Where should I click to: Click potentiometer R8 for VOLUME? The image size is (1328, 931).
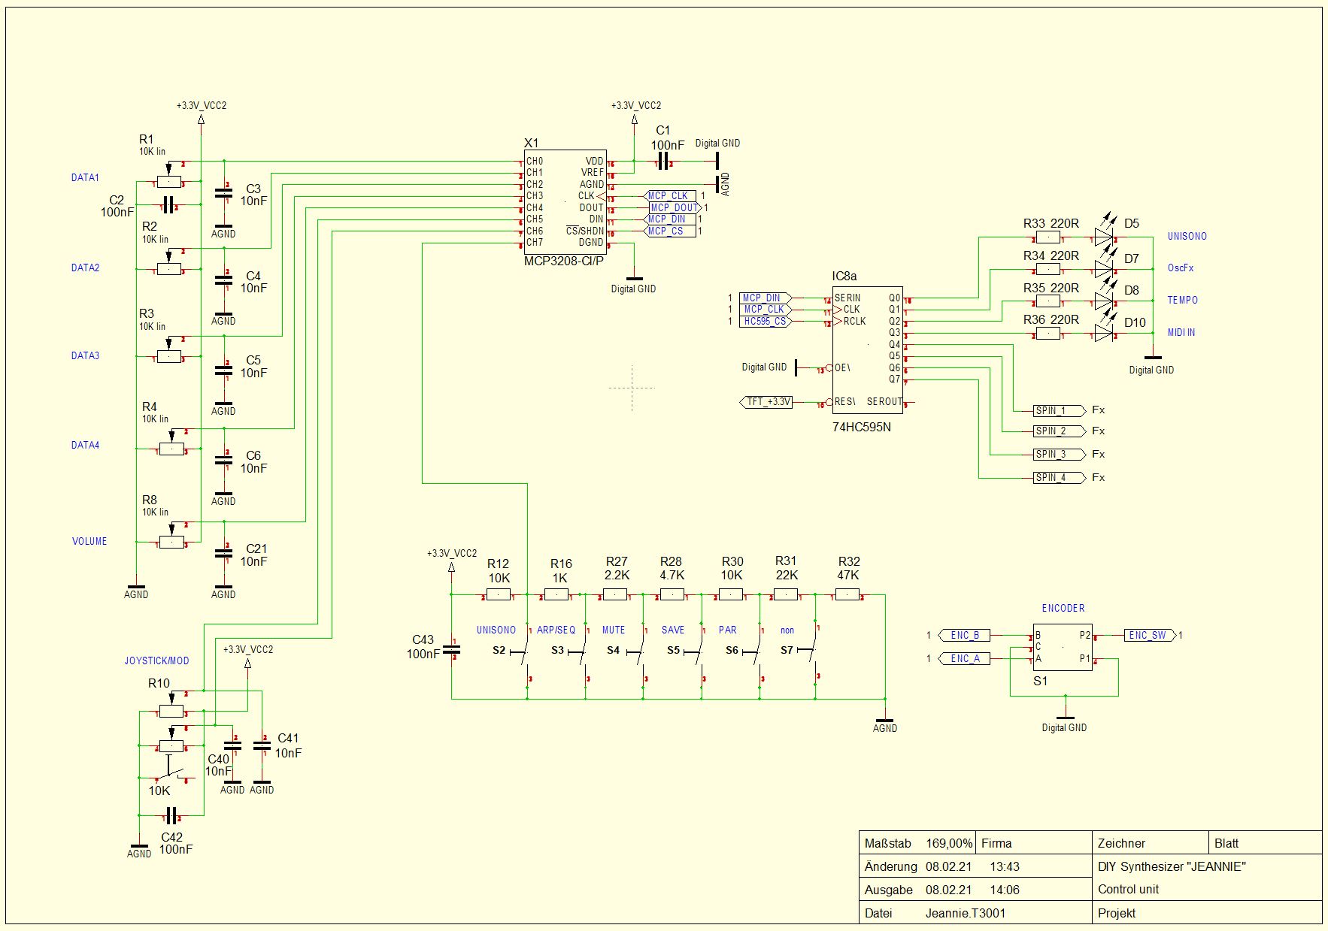pos(171,542)
